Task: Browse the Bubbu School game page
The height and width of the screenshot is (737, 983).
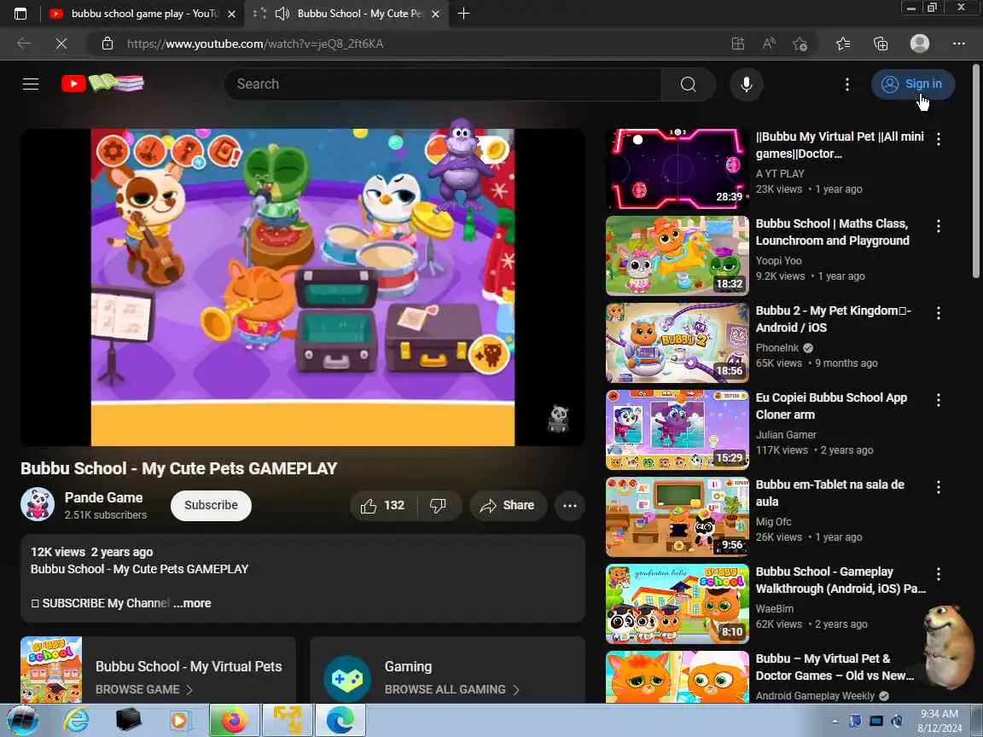Action: 158,670
